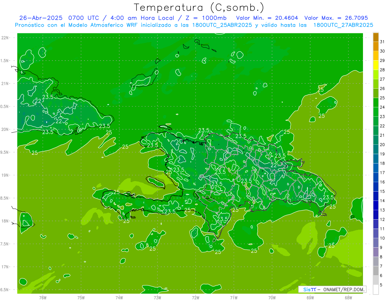Pick the gray swatch between 6 and 7
This screenshot has height=302, width=391.
pos(376,271)
